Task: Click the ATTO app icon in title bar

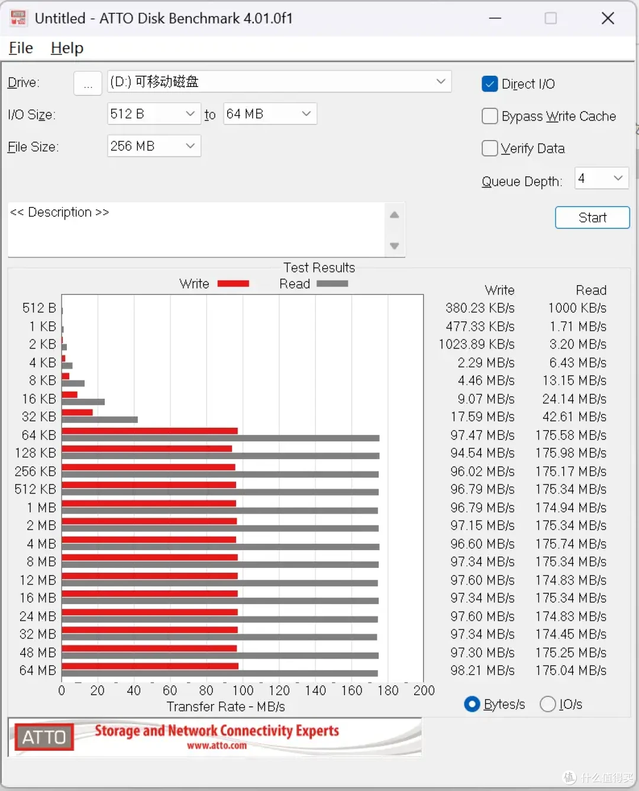Action: tap(18, 18)
